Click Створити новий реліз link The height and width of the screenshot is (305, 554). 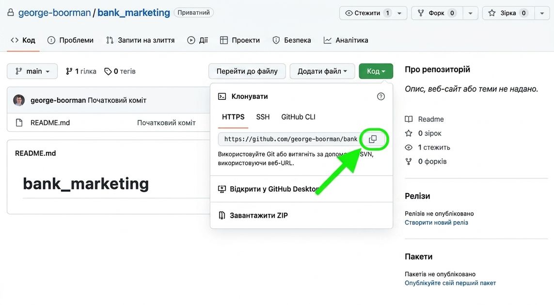436,223
